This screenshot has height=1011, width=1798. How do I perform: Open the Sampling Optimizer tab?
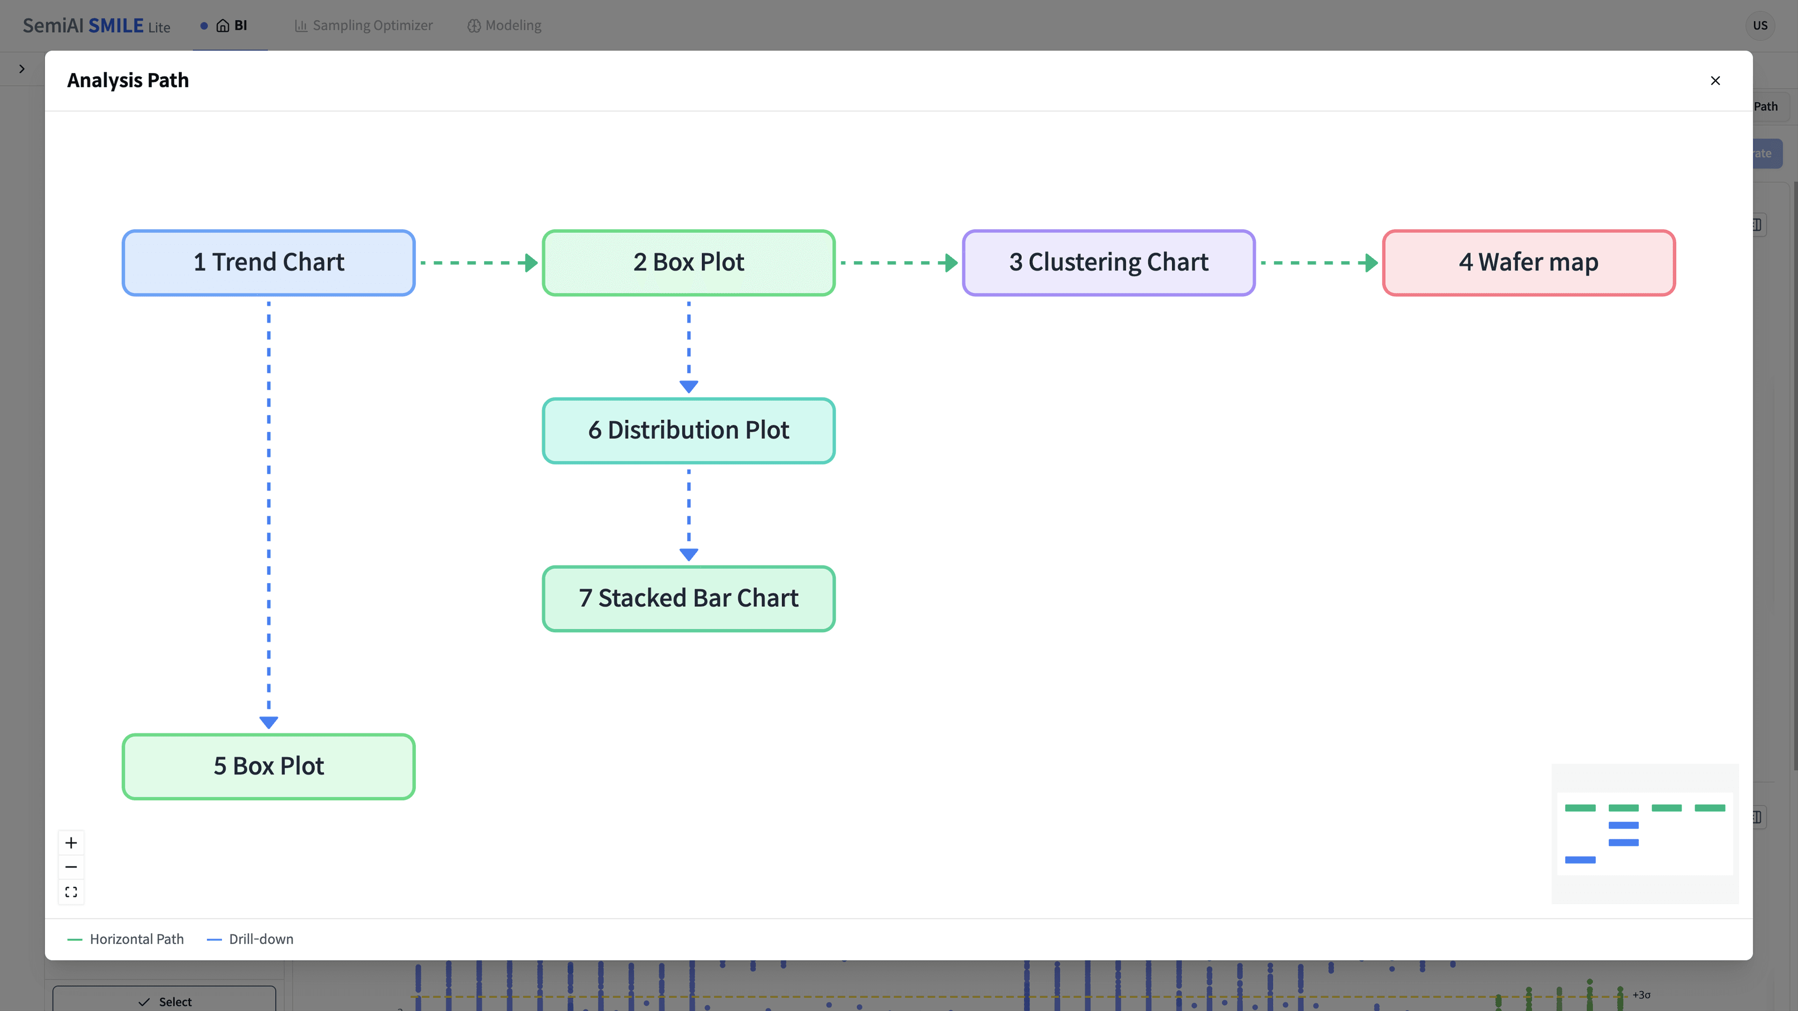tap(364, 26)
